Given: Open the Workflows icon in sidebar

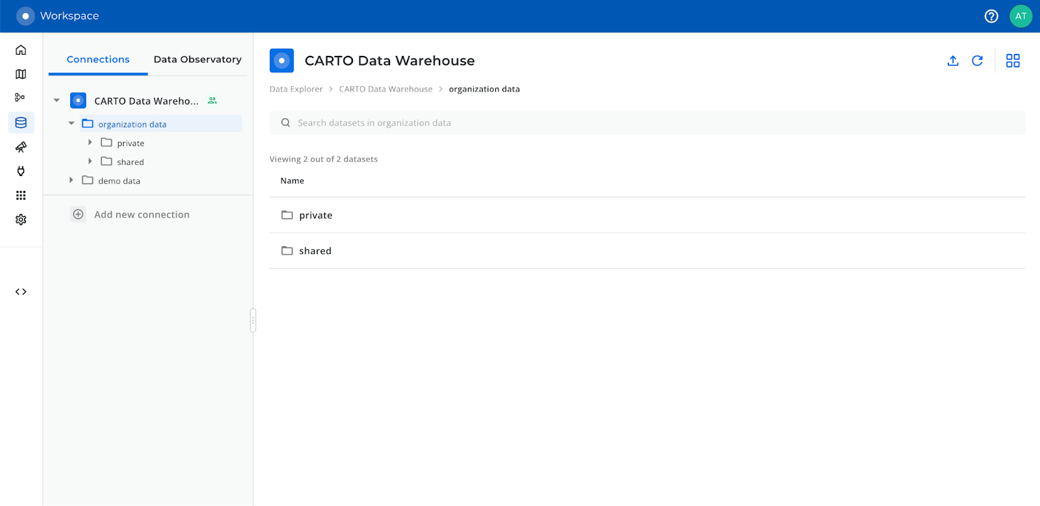Looking at the screenshot, I should [20, 97].
